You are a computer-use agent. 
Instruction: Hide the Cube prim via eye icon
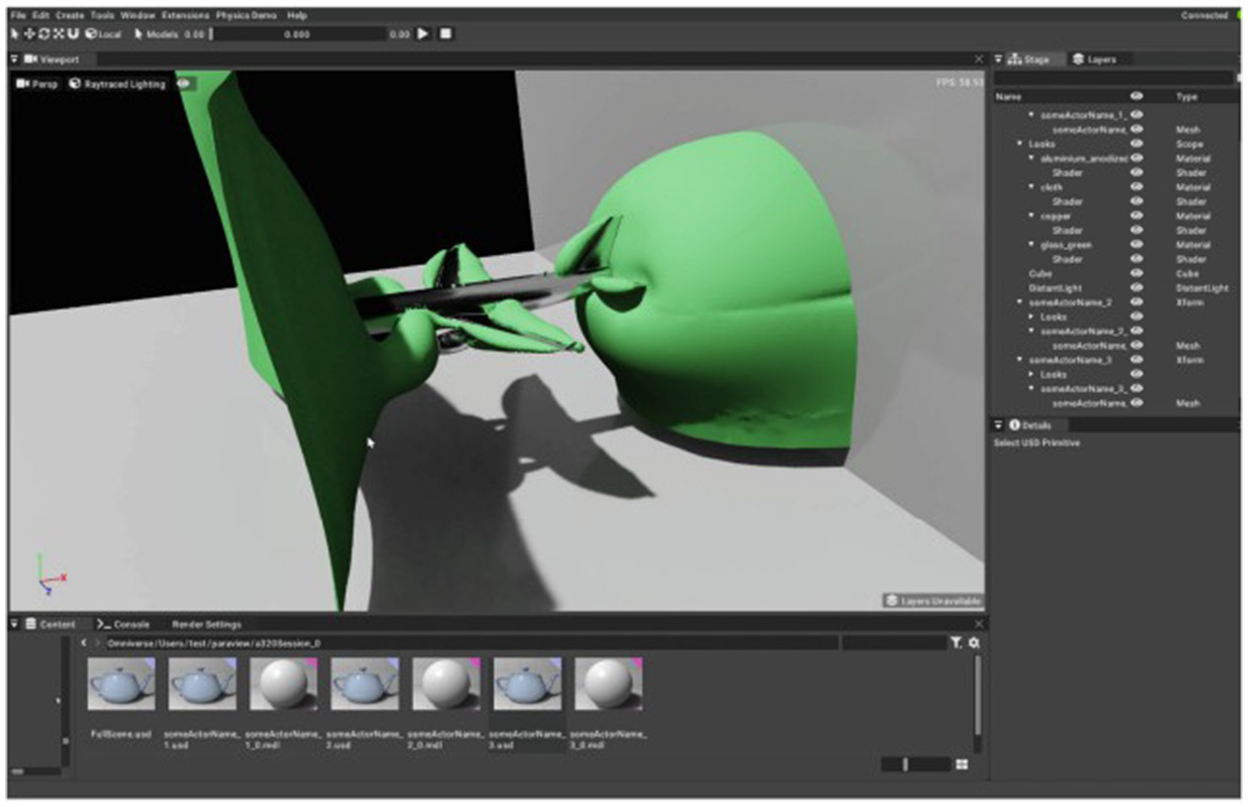pyautogui.click(x=1136, y=274)
